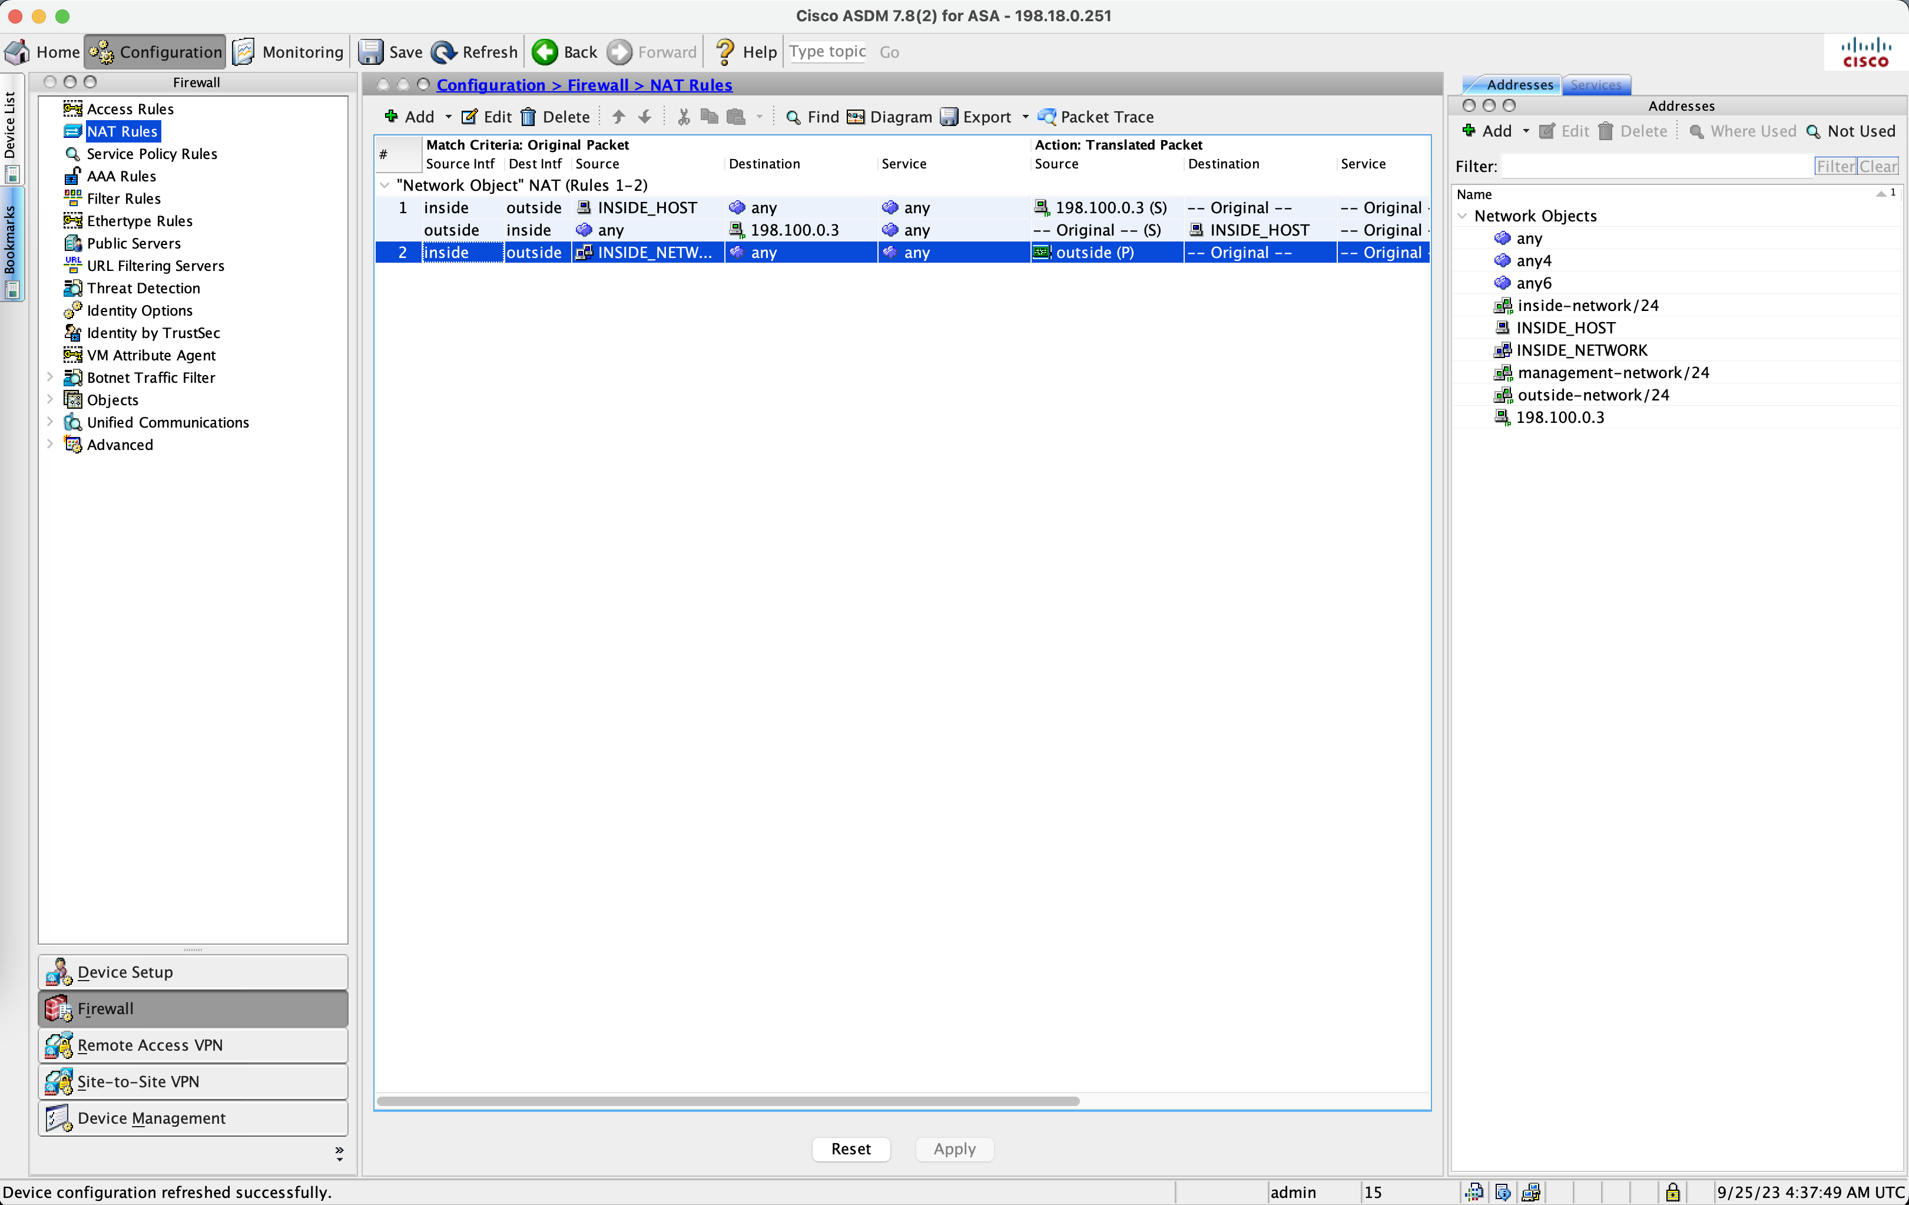Click the Reset button
The height and width of the screenshot is (1205, 1909).
(851, 1148)
